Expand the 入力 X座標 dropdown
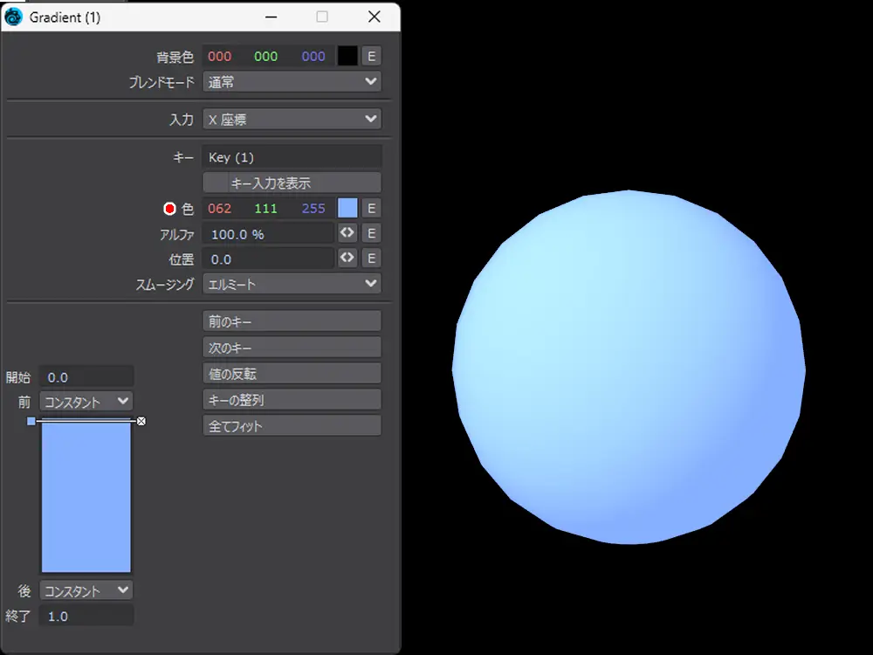Viewport: 873px width, 655px height. (x=292, y=120)
